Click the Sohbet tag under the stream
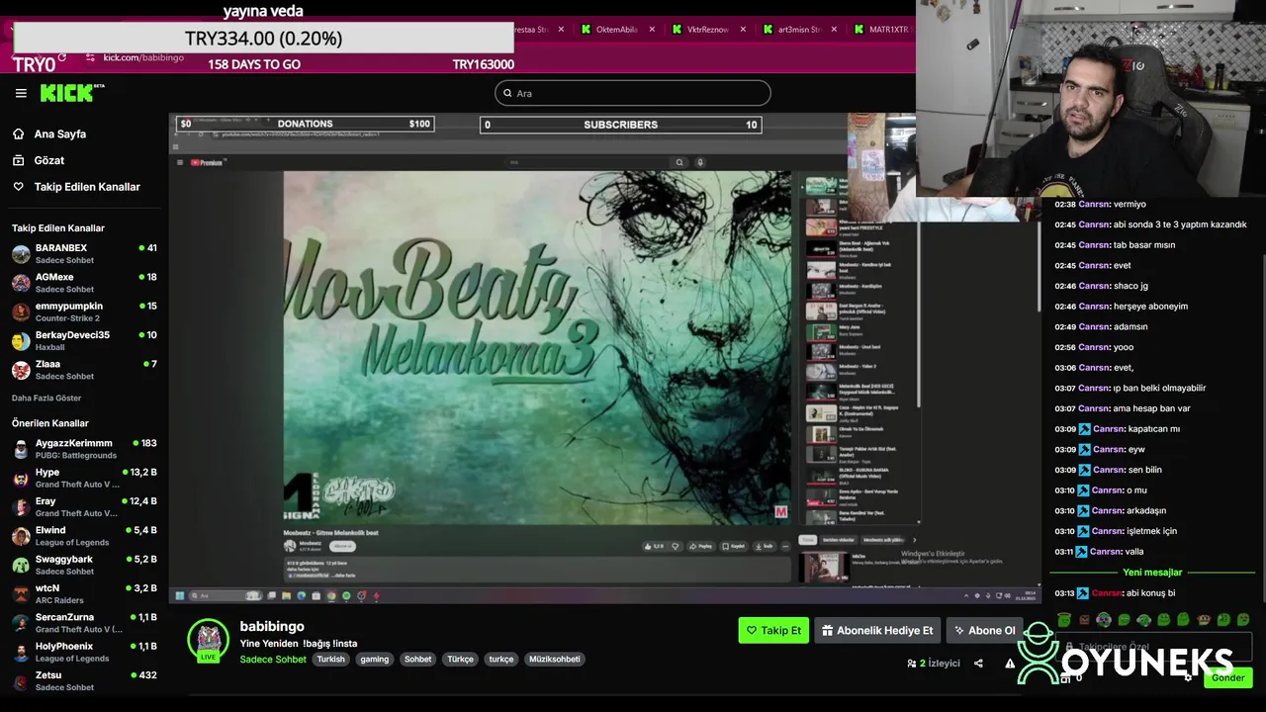1266x712 pixels. (418, 660)
